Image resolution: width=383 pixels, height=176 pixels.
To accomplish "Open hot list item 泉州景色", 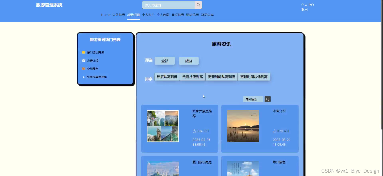I will point(93,69).
